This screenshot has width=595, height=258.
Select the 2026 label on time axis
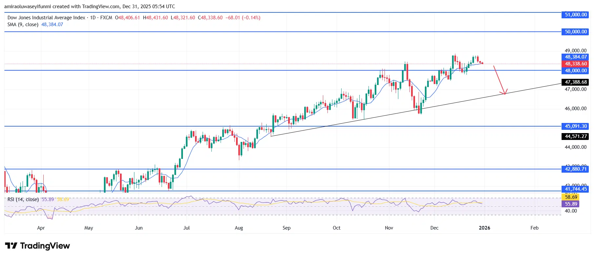[484, 228]
